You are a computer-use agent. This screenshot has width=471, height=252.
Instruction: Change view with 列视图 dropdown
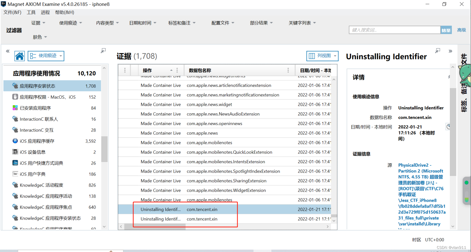(322, 56)
